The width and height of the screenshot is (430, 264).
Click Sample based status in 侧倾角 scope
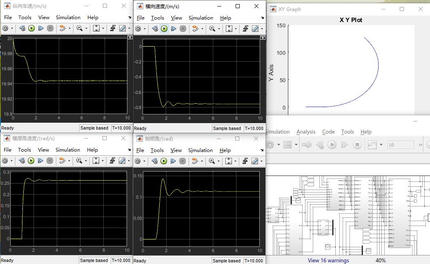(227, 261)
